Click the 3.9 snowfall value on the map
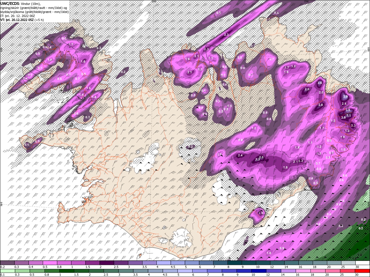 pos(345,97)
